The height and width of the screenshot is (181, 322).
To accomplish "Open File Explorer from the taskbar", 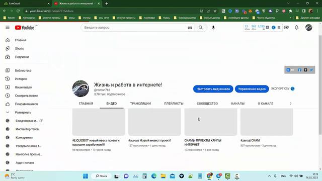I will (x=163, y=176).
